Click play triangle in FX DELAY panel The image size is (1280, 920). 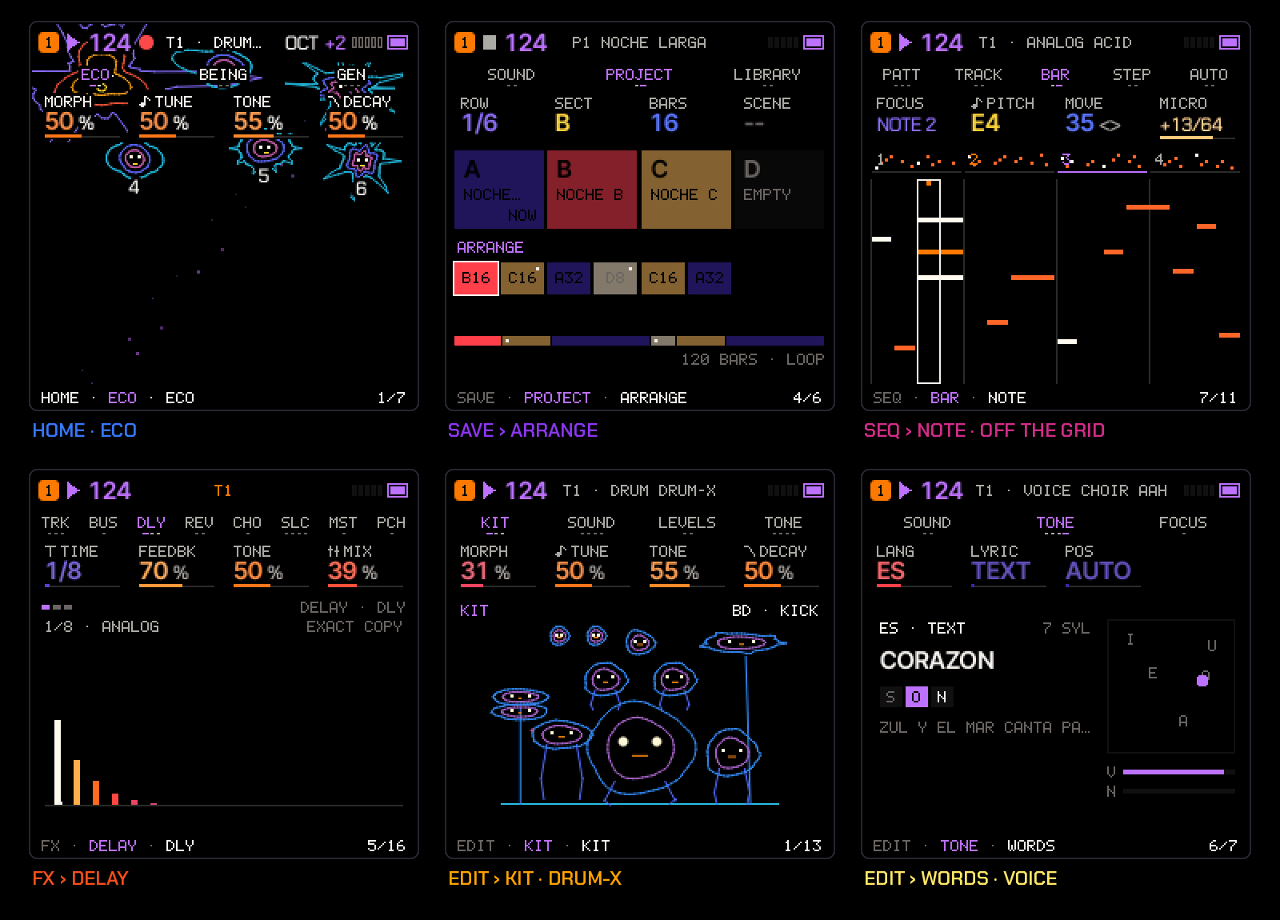[x=73, y=490]
